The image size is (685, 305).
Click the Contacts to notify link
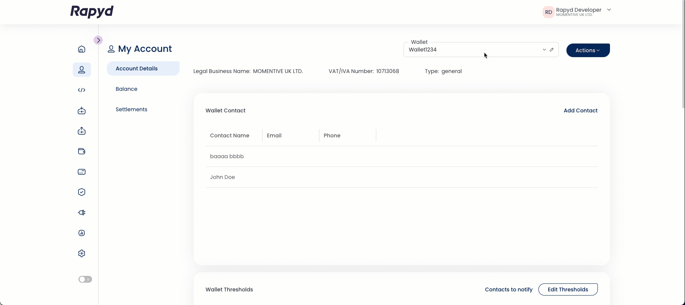tap(508, 289)
